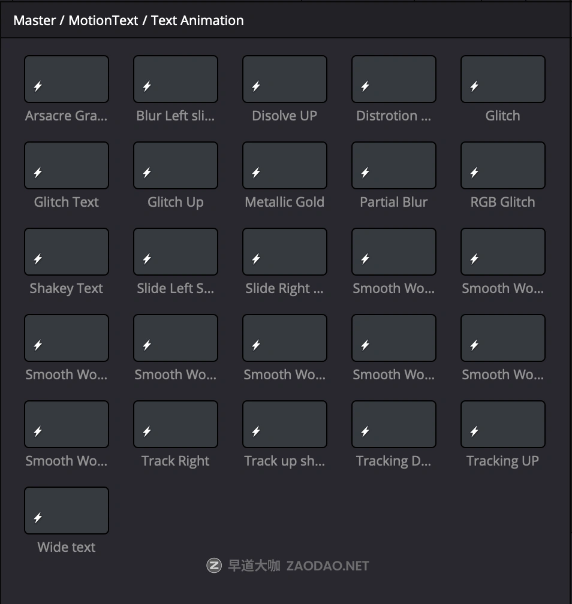This screenshot has height=604, width=572.
Task: Click the bolt badge on RGB Glitch clip
Action: [x=474, y=173]
